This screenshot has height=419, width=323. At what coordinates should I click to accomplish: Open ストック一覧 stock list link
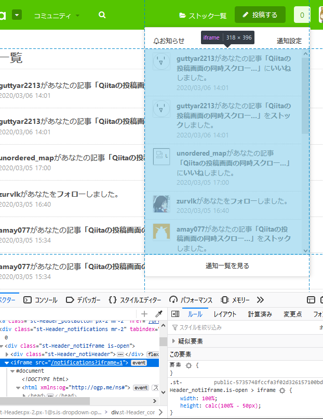click(x=203, y=16)
